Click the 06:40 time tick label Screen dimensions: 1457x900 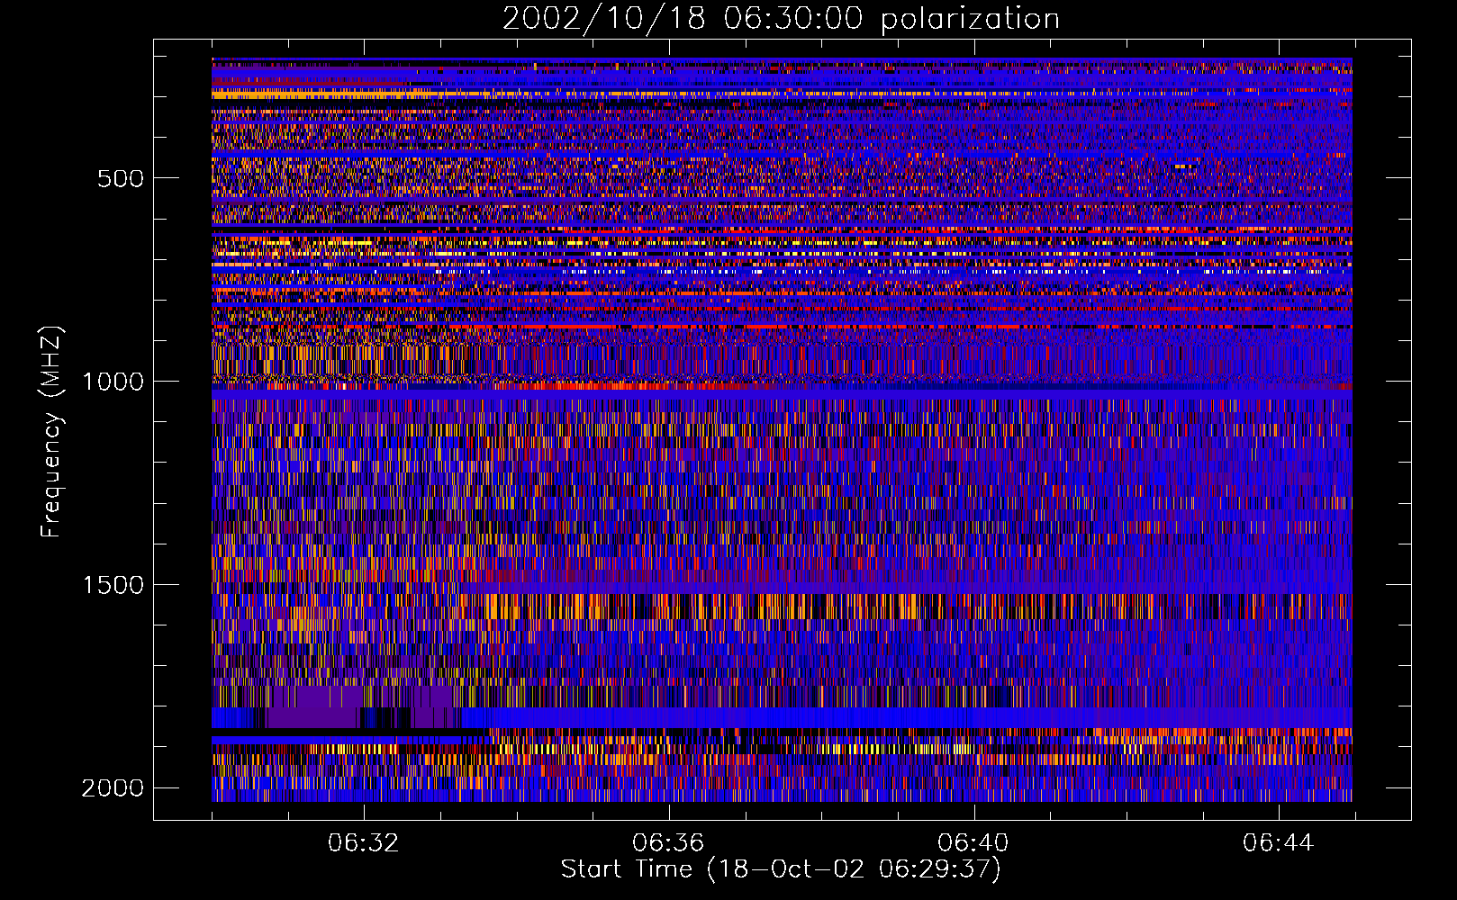click(973, 843)
